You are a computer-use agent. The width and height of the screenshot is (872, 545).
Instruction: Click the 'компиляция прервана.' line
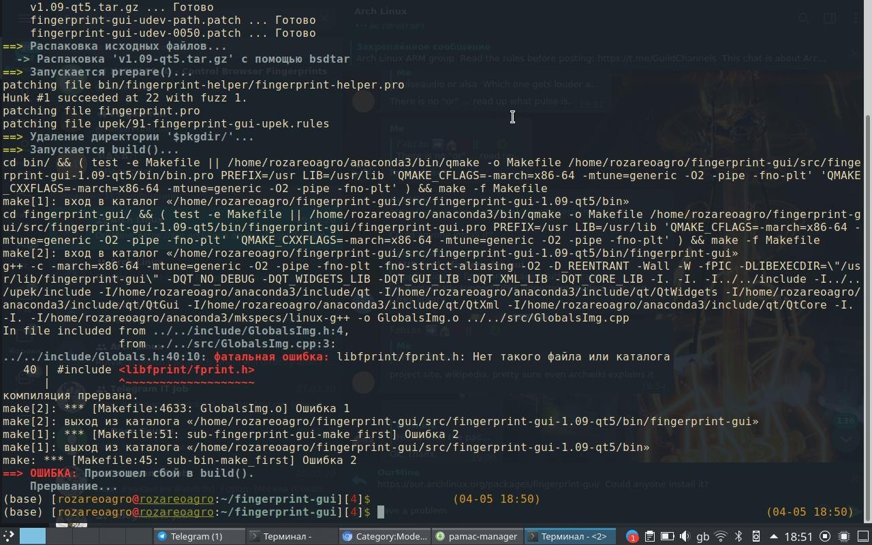tap(71, 395)
